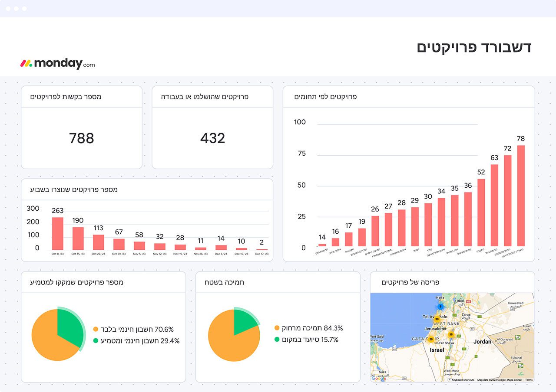Select the Oct 8, '23 bar valued 263
This screenshot has width=556, height=392.
(58, 233)
